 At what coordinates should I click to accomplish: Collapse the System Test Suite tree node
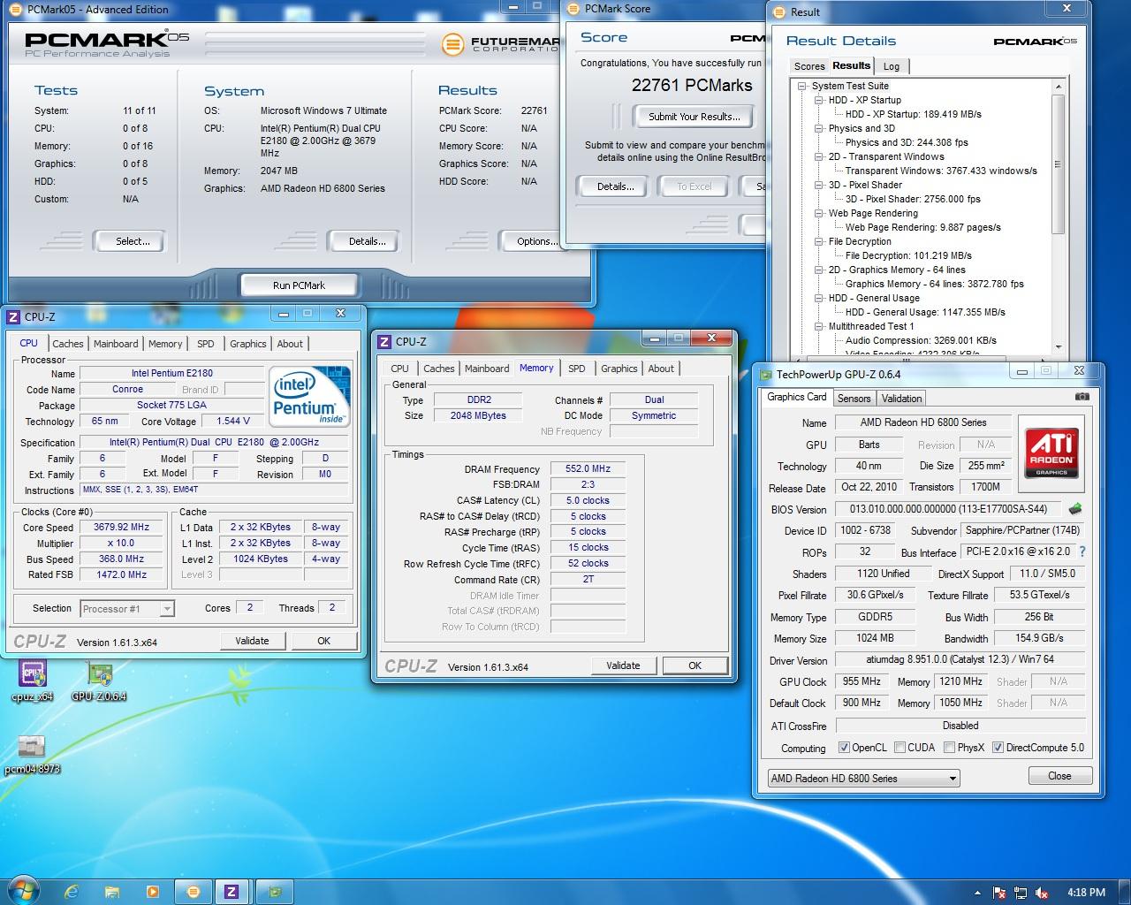pos(802,87)
